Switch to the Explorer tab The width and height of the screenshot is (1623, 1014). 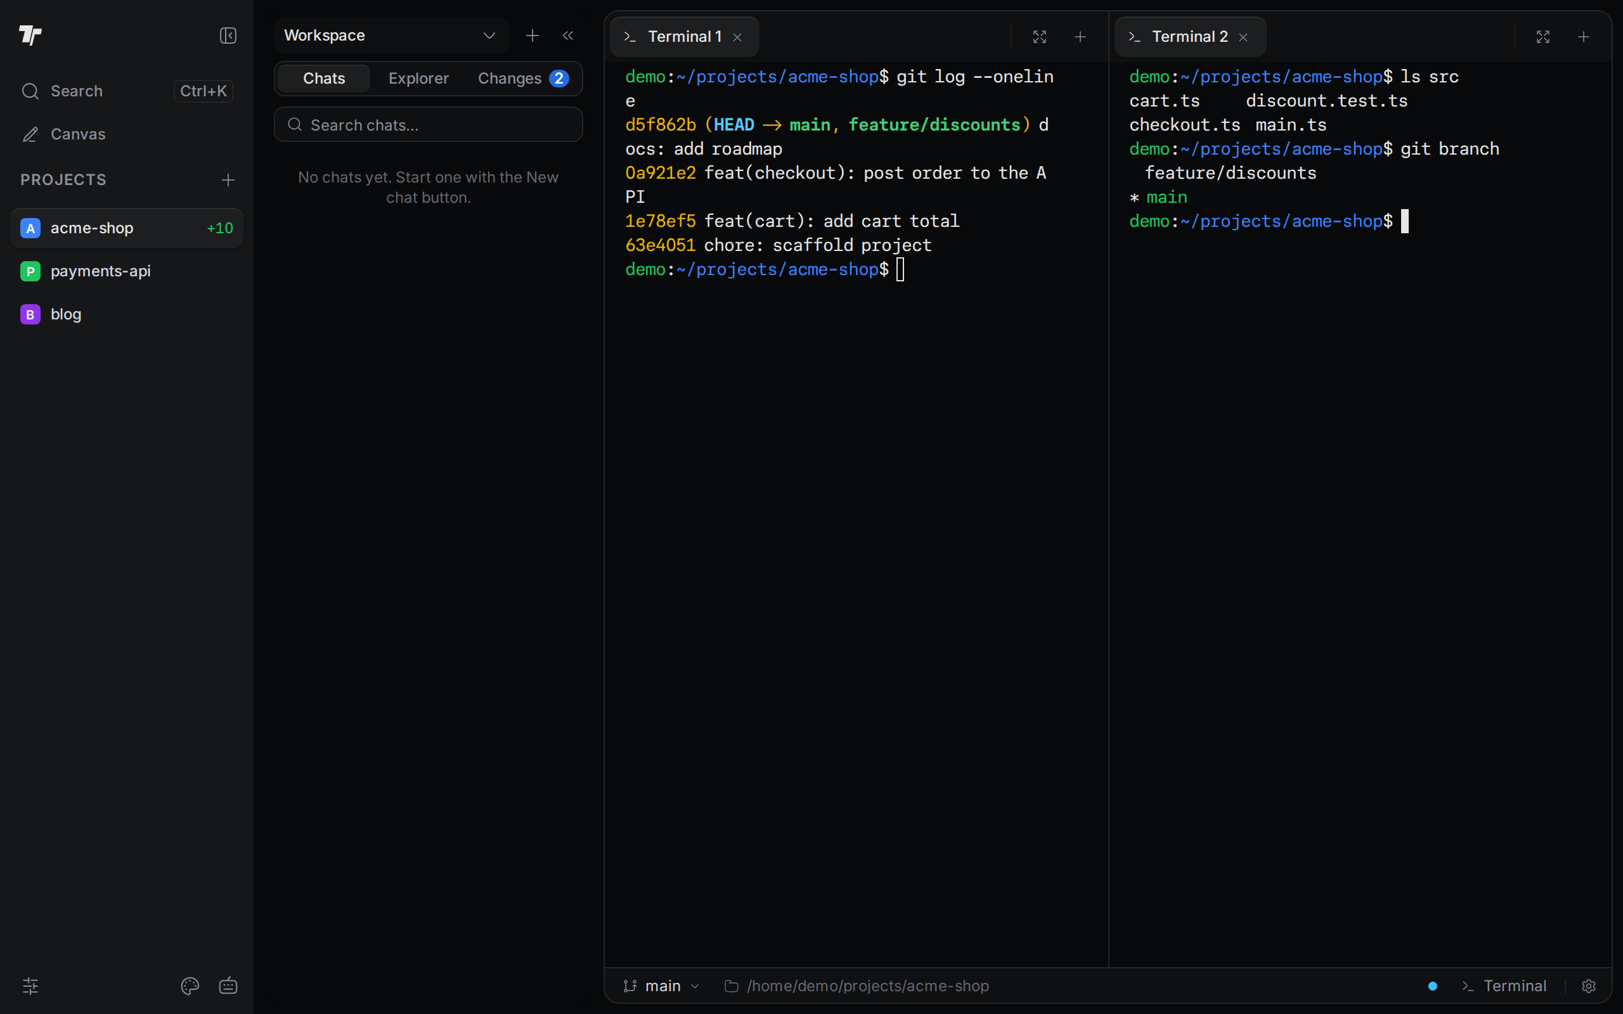click(x=418, y=79)
